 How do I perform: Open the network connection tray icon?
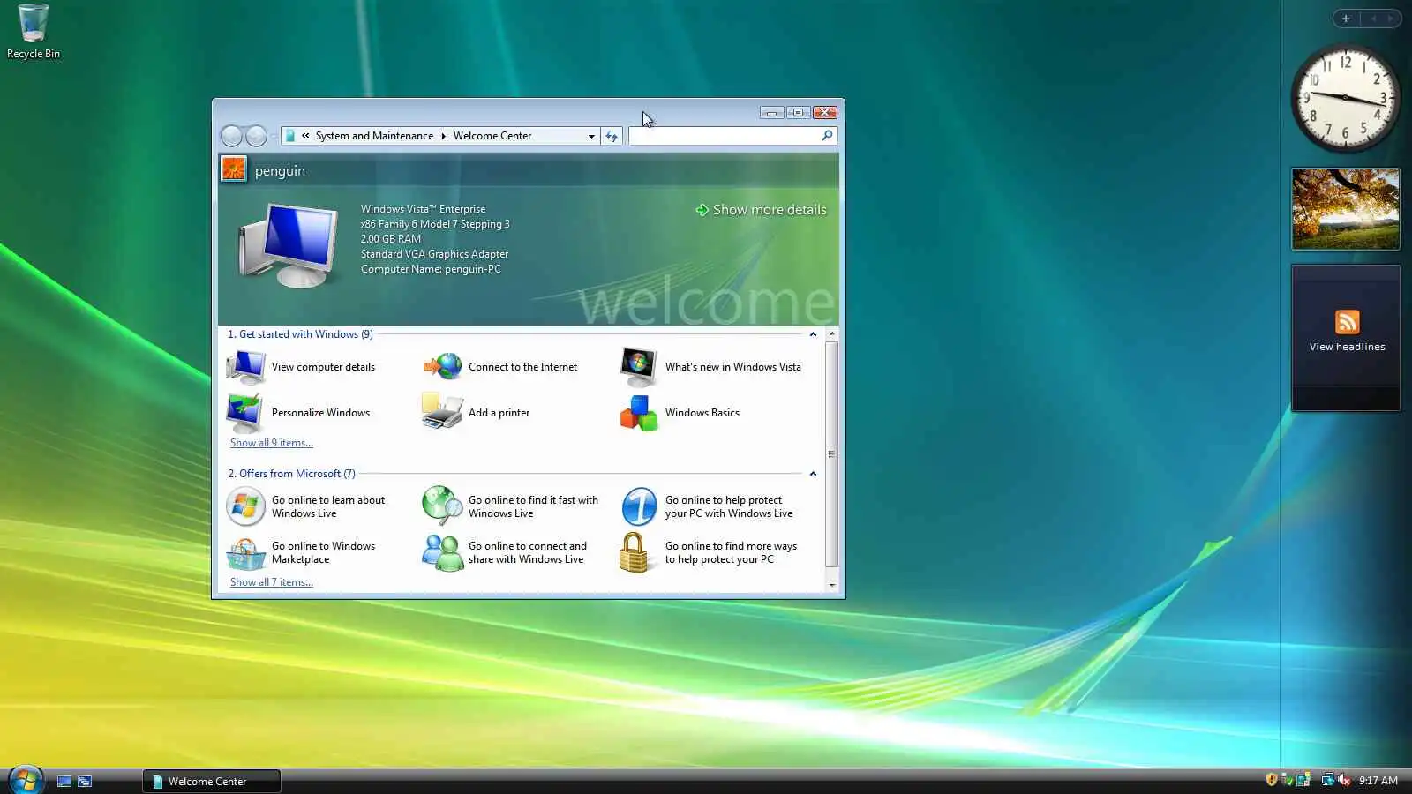click(1327, 780)
